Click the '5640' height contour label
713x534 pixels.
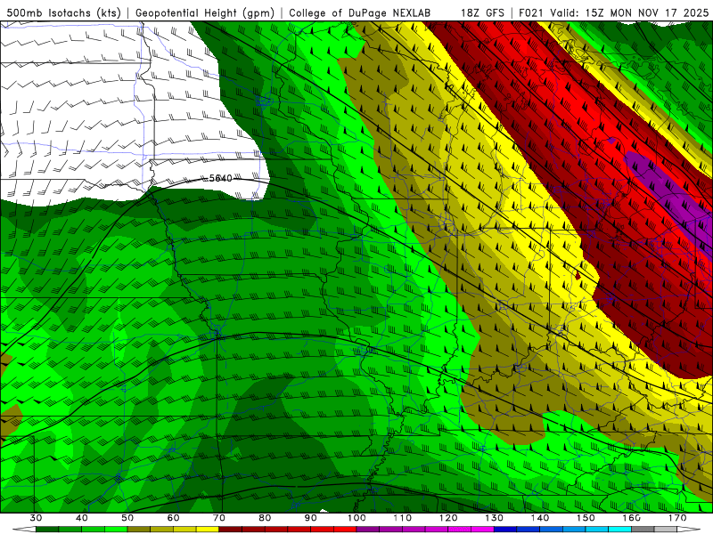(220, 179)
